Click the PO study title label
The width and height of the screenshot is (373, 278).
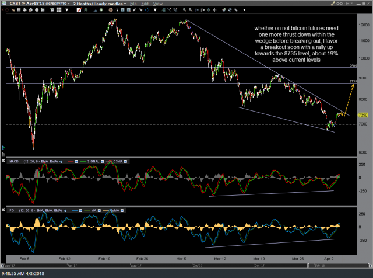pyautogui.click(x=12, y=210)
